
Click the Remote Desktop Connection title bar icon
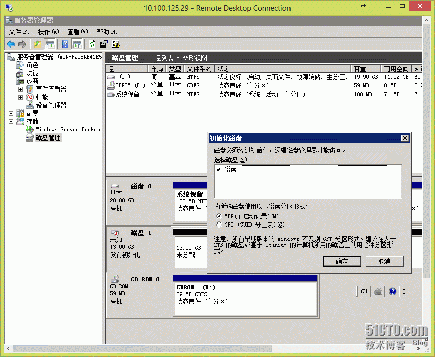[9, 8]
